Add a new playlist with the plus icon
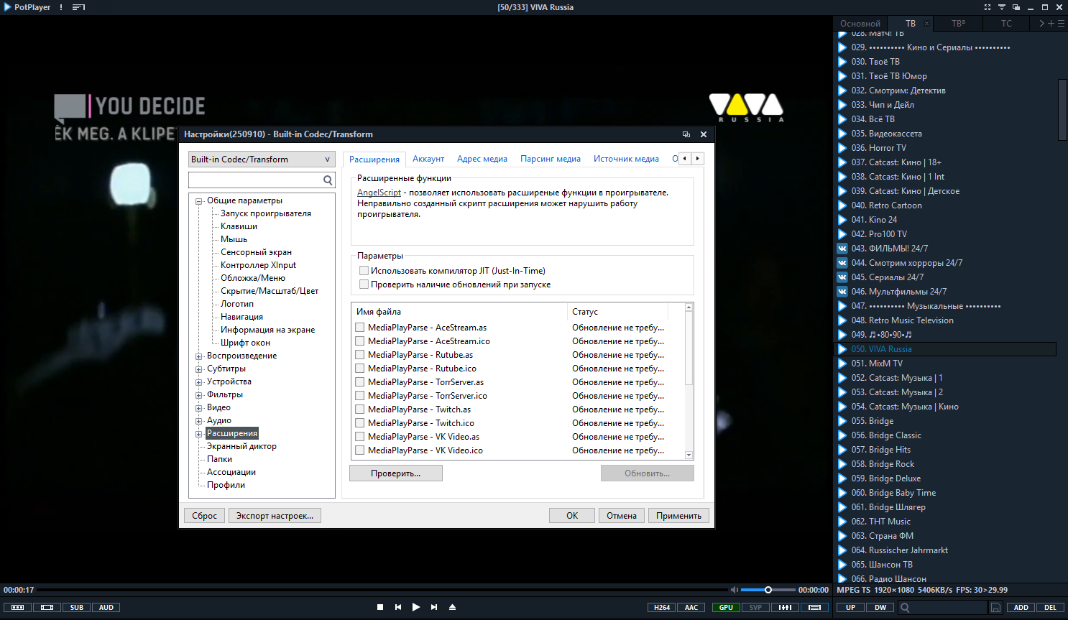Screen dimensions: 1068x620 pos(1051,24)
